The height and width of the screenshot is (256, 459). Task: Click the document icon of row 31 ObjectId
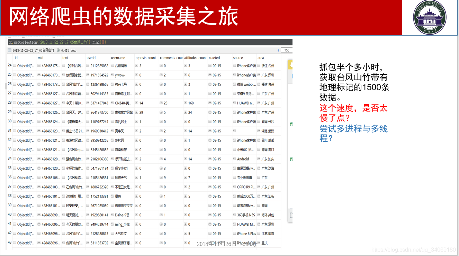tap(15, 131)
